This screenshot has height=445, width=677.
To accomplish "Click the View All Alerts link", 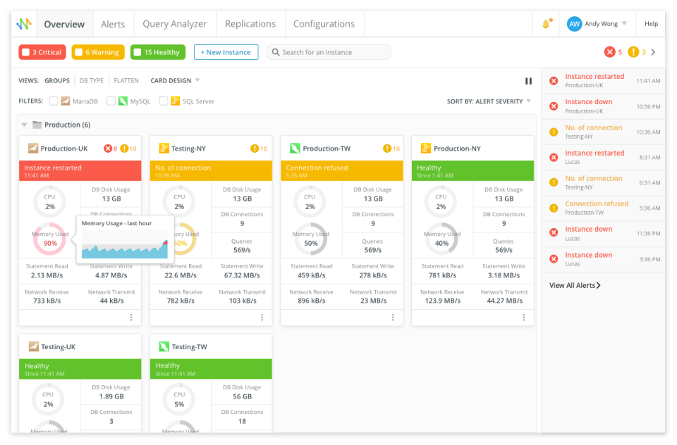I will click(573, 285).
